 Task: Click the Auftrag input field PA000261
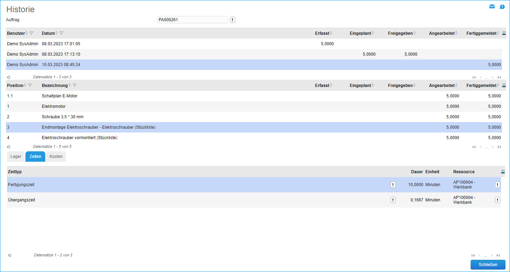click(192, 20)
